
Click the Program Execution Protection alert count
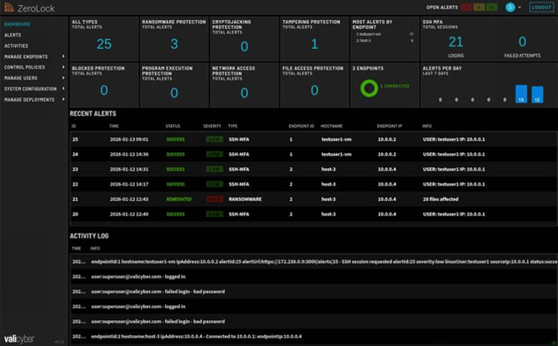click(x=174, y=93)
